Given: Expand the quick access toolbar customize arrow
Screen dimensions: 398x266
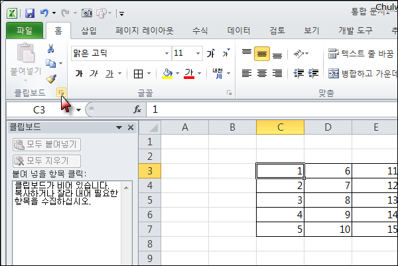Looking at the screenshot, I should pyautogui.click(x=122, y=13).
